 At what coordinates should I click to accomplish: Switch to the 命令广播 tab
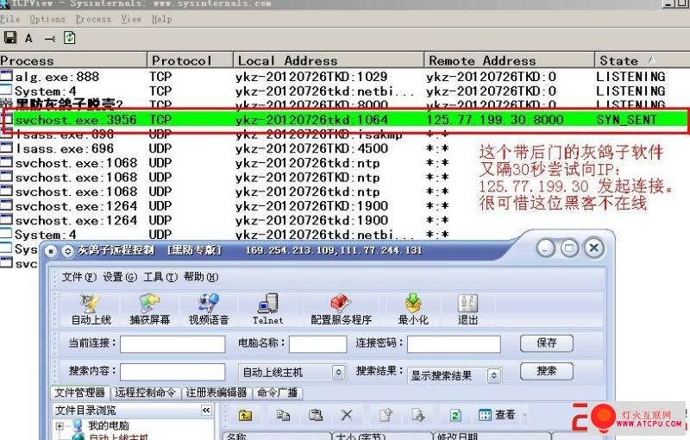(x=278, y=393)
